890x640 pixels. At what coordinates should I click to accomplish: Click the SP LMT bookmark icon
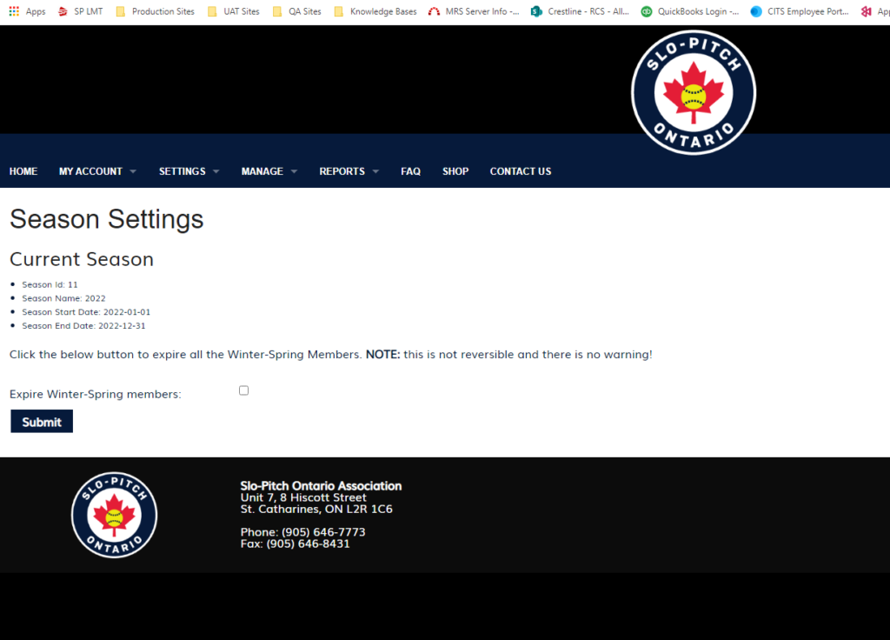pos(63,11)
